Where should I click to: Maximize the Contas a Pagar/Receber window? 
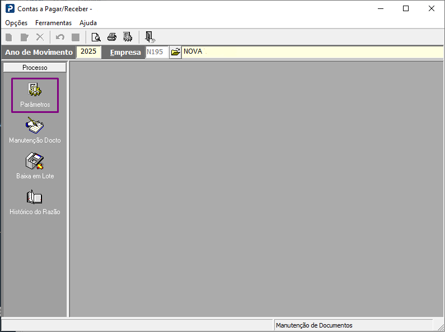[406, 8]
